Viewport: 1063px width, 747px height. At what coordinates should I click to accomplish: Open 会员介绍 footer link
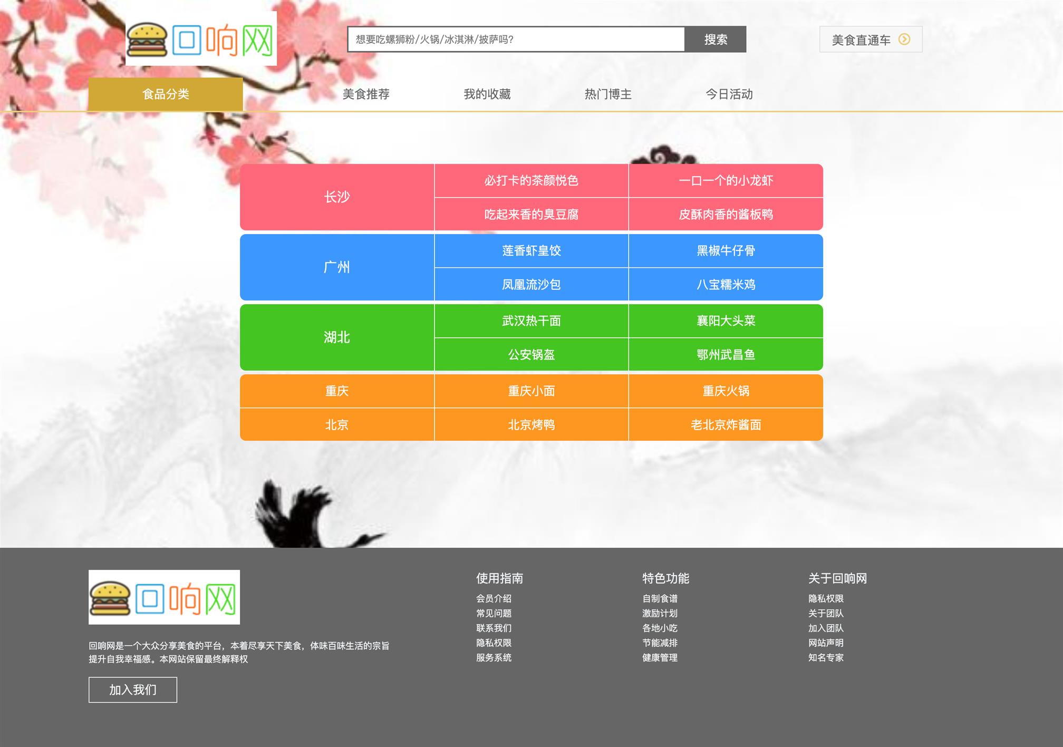tap(494, 598)
